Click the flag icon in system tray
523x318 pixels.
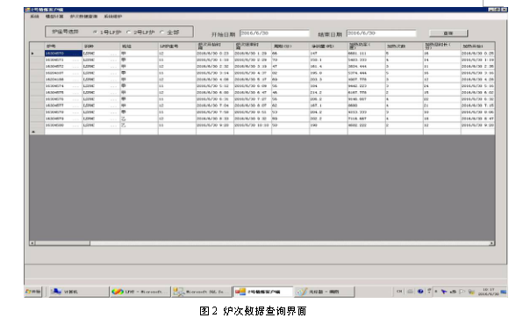pyautogui.click(x=462, y=292)
